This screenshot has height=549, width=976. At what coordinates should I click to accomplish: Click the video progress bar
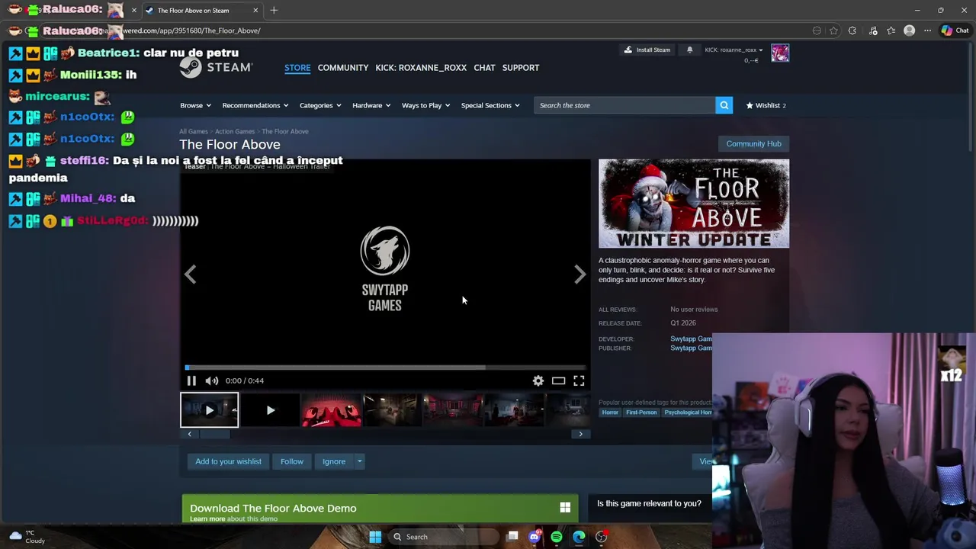tap(385, 368)
